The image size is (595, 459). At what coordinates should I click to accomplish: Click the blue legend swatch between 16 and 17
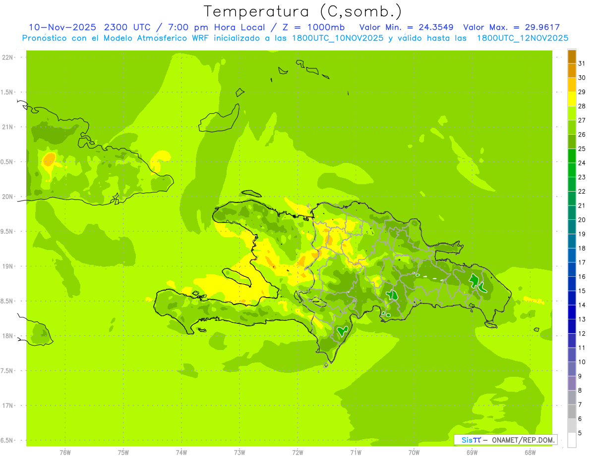572,269
